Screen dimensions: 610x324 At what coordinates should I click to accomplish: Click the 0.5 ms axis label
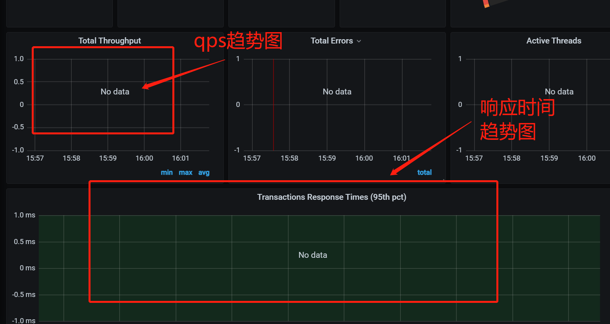25,242
